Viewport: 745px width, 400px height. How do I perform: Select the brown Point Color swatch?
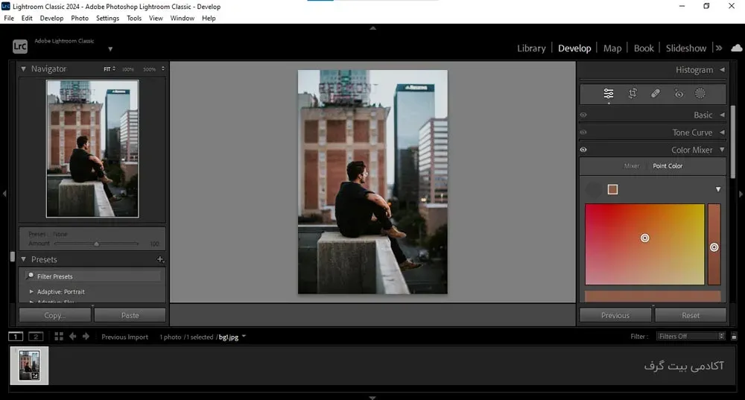click(613, 189)
